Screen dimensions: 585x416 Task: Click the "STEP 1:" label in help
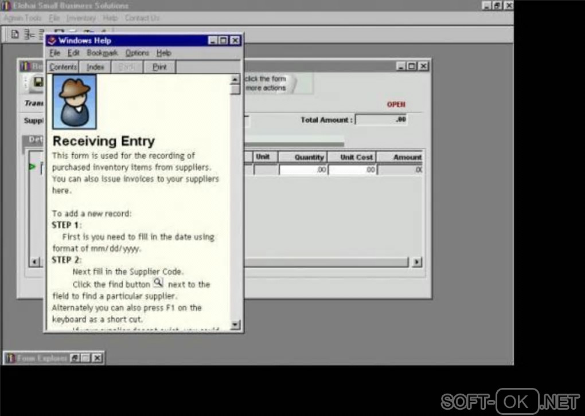67,225
